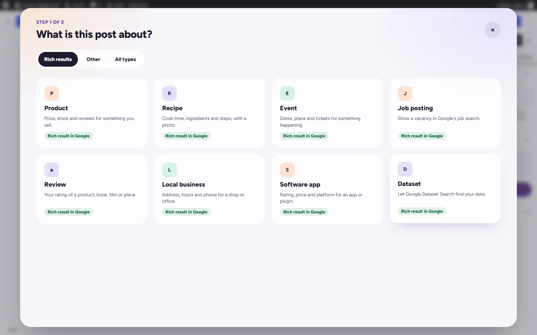Screen dimensions: 537x335
Task: Select the Dataset heading
Action: click(409, 184)
